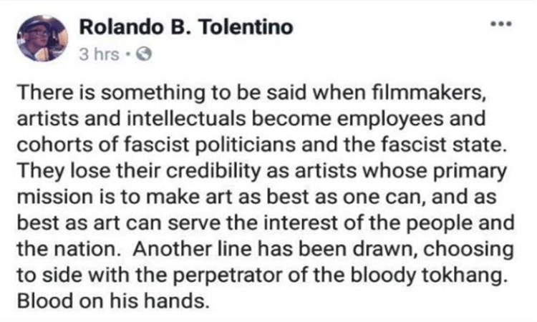The image size is (537, 322).
Task: Click the word 'cohorts' at the start of line three
Action: [x=55, y=145]
